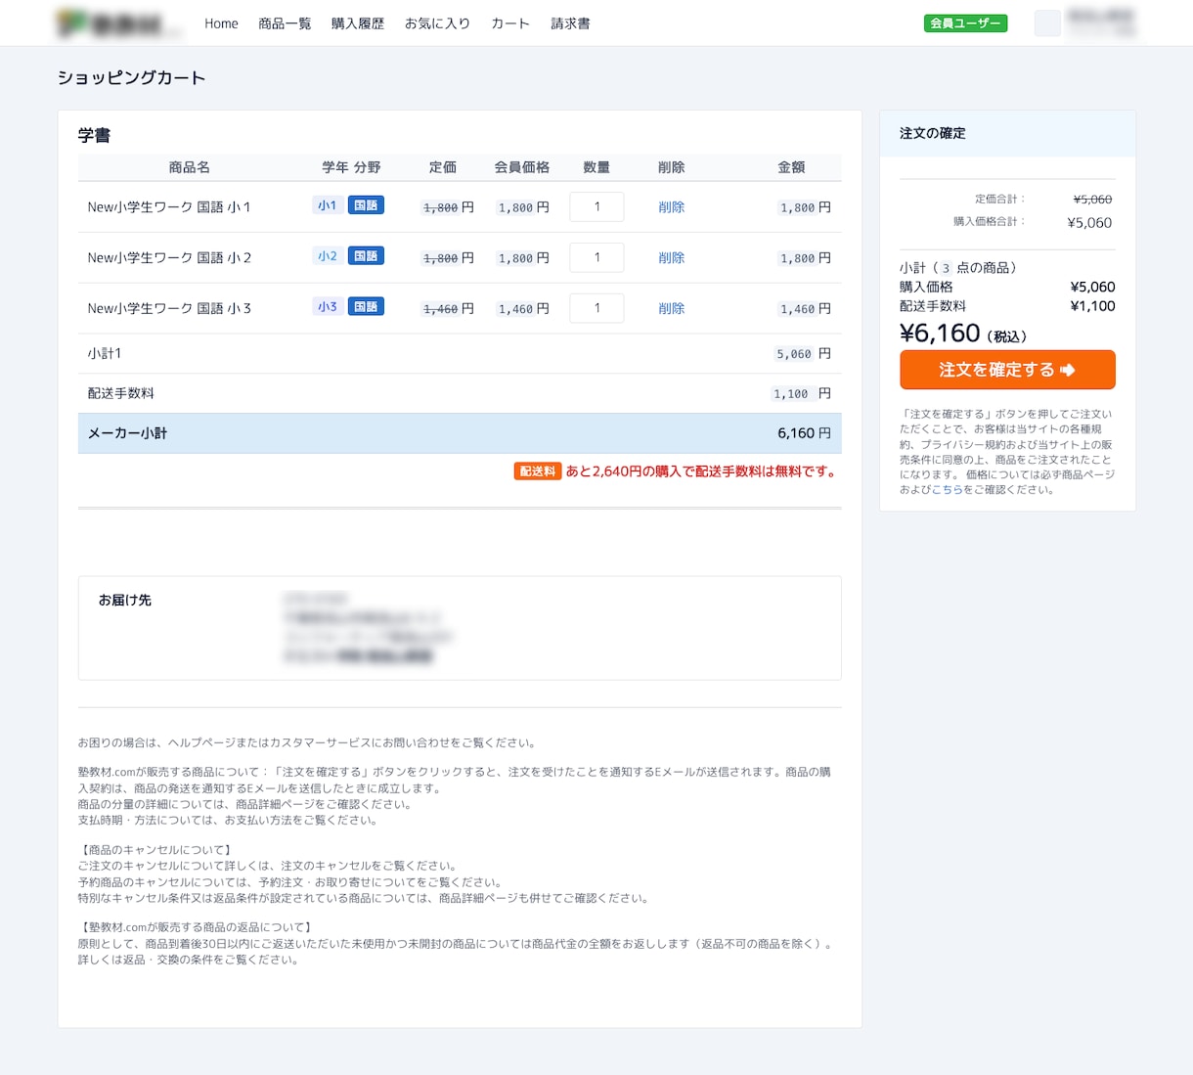Open カート in the navigation bar
Image resolution: width=1193 pixels, height=1075 pixels.
point(510,23)
